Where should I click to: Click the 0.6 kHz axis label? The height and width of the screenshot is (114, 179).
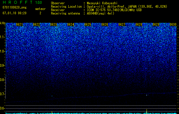point(3,108)
